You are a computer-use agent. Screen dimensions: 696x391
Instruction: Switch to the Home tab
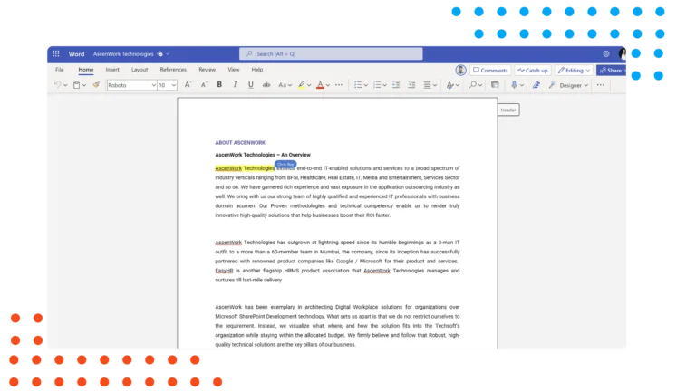coord(86,70)
